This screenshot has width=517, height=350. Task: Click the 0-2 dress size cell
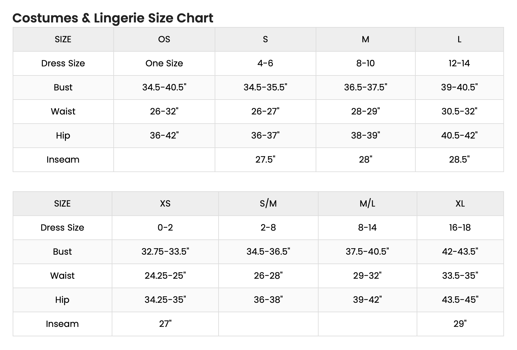pos(165,228)
